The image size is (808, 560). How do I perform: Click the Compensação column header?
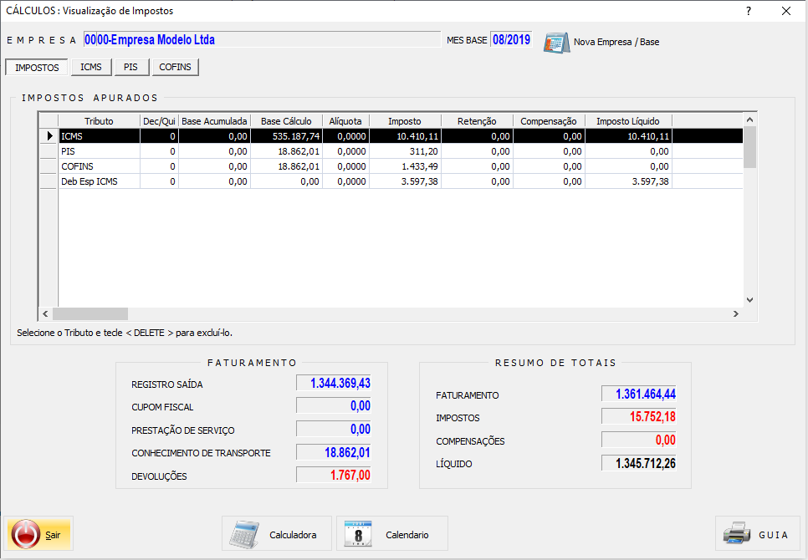pyautogui.click(x=549, y=121)
